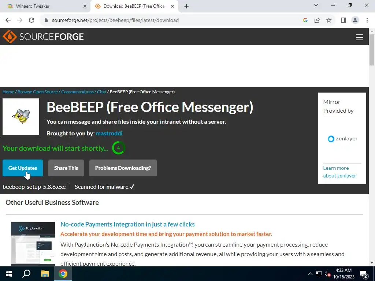Viewport: 375px width, 281px height.
Task: Open the PayJunction ad thumbnail
Action: click(x=33, y=244)
